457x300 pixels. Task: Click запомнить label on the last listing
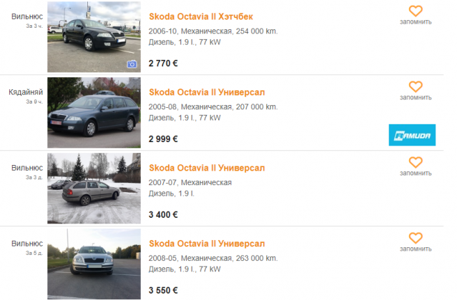tap(416, 249)
